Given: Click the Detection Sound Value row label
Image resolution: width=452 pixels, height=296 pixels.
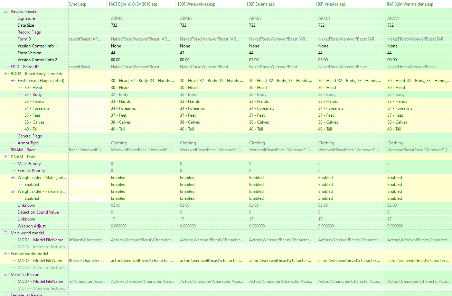Looking at the screenshot, I should [x=38, y=212].
